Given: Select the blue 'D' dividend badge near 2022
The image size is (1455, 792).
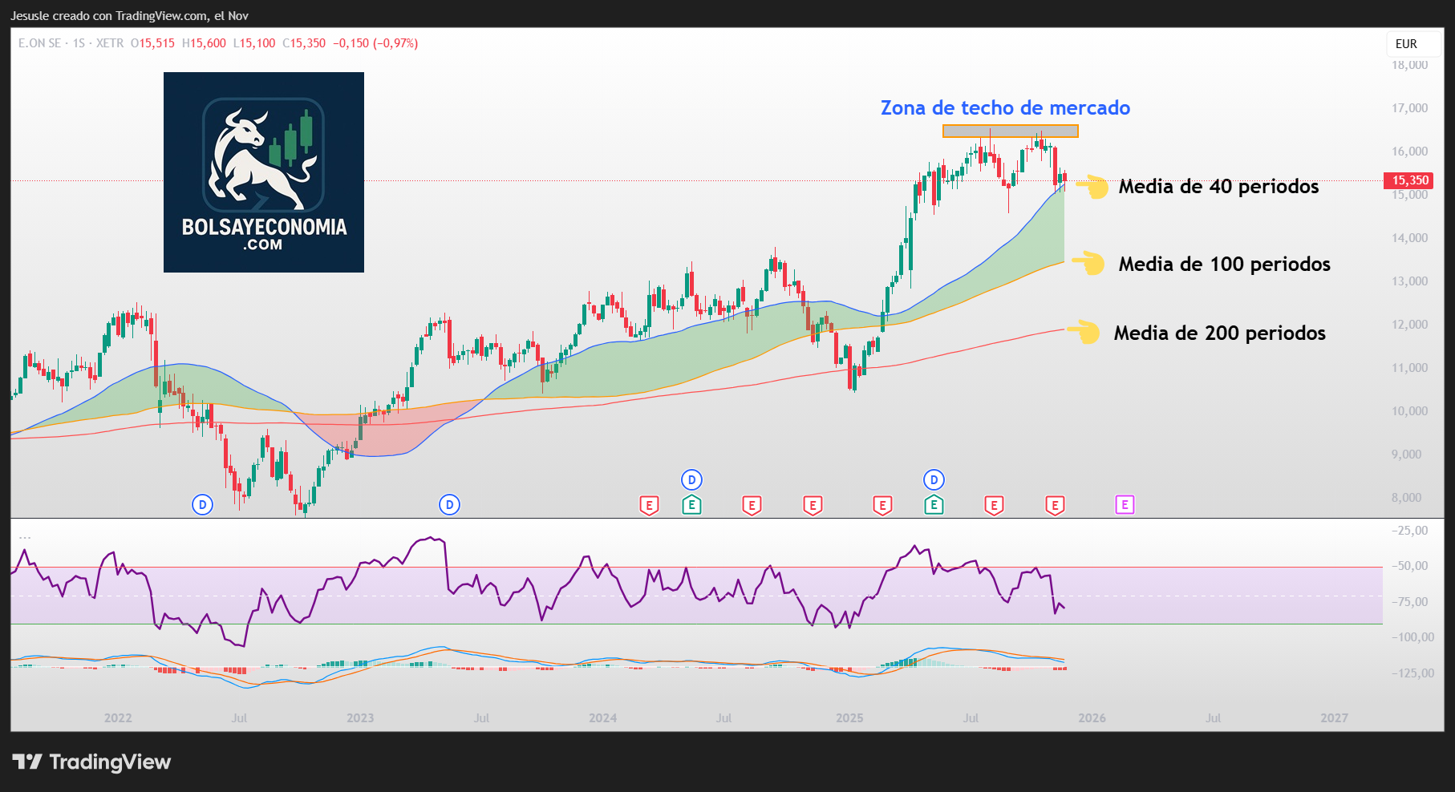Looking at the screenshot, I should point(202,505).
